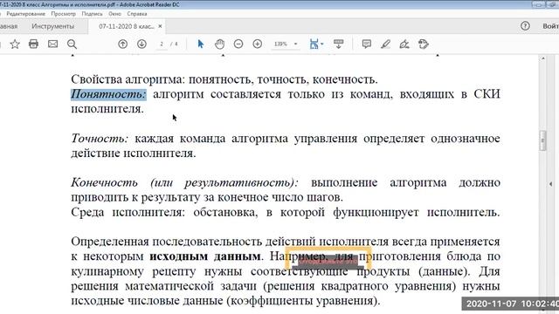Activate the selection arrow tool

click(201, 44)
